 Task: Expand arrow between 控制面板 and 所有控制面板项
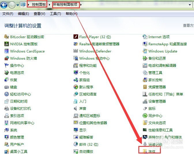click(50, 5)
